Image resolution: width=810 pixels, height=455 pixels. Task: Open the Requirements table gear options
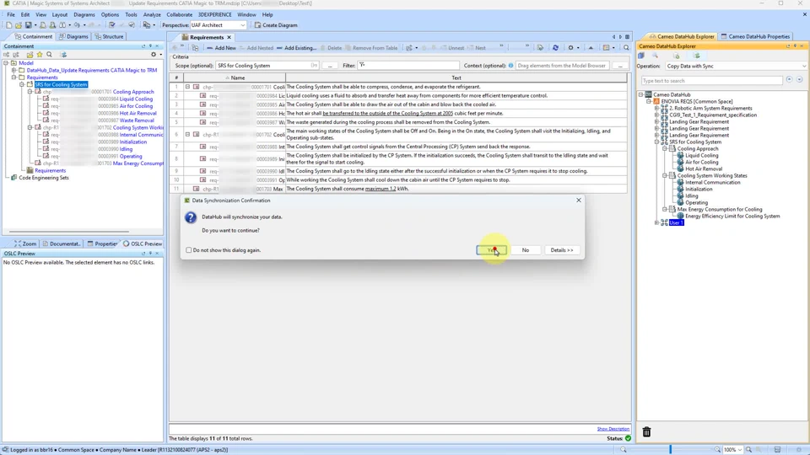571,47
